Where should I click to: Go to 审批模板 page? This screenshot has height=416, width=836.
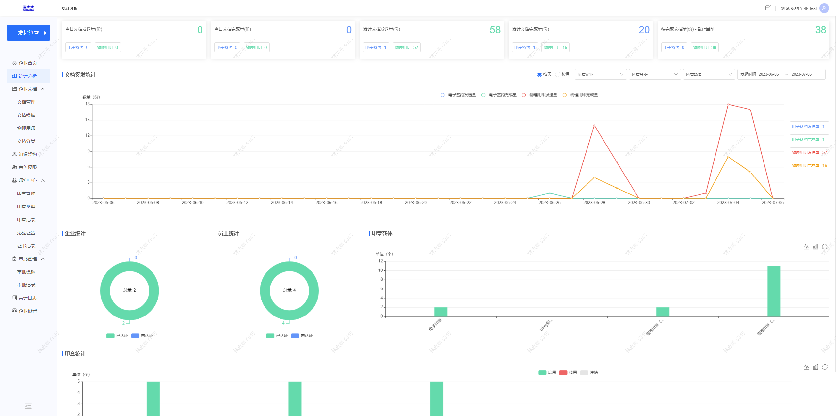coord(26,272)
